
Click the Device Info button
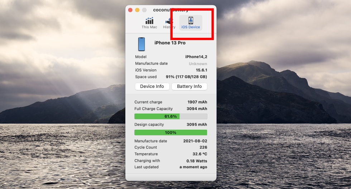pos(152,86)
